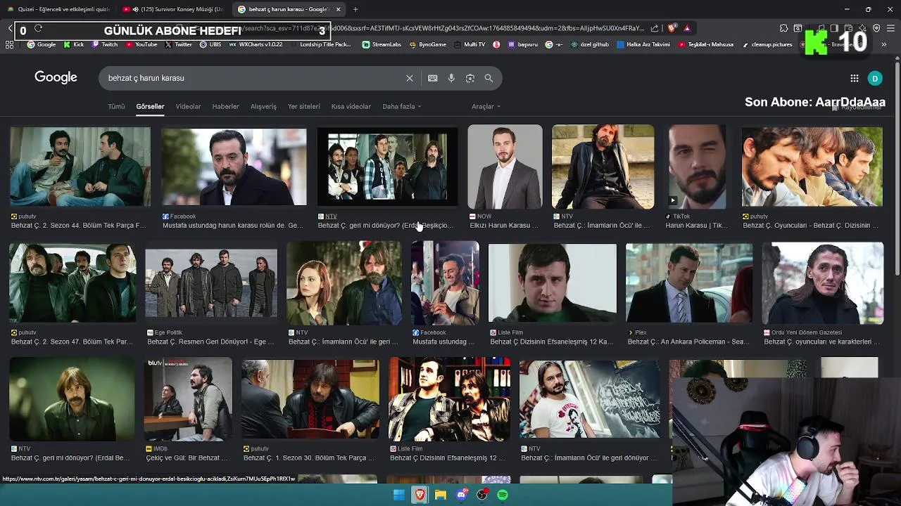Screen dimensions: 901x506
Task: Open the WXCharts bookmark
Action: pos(256,44)
